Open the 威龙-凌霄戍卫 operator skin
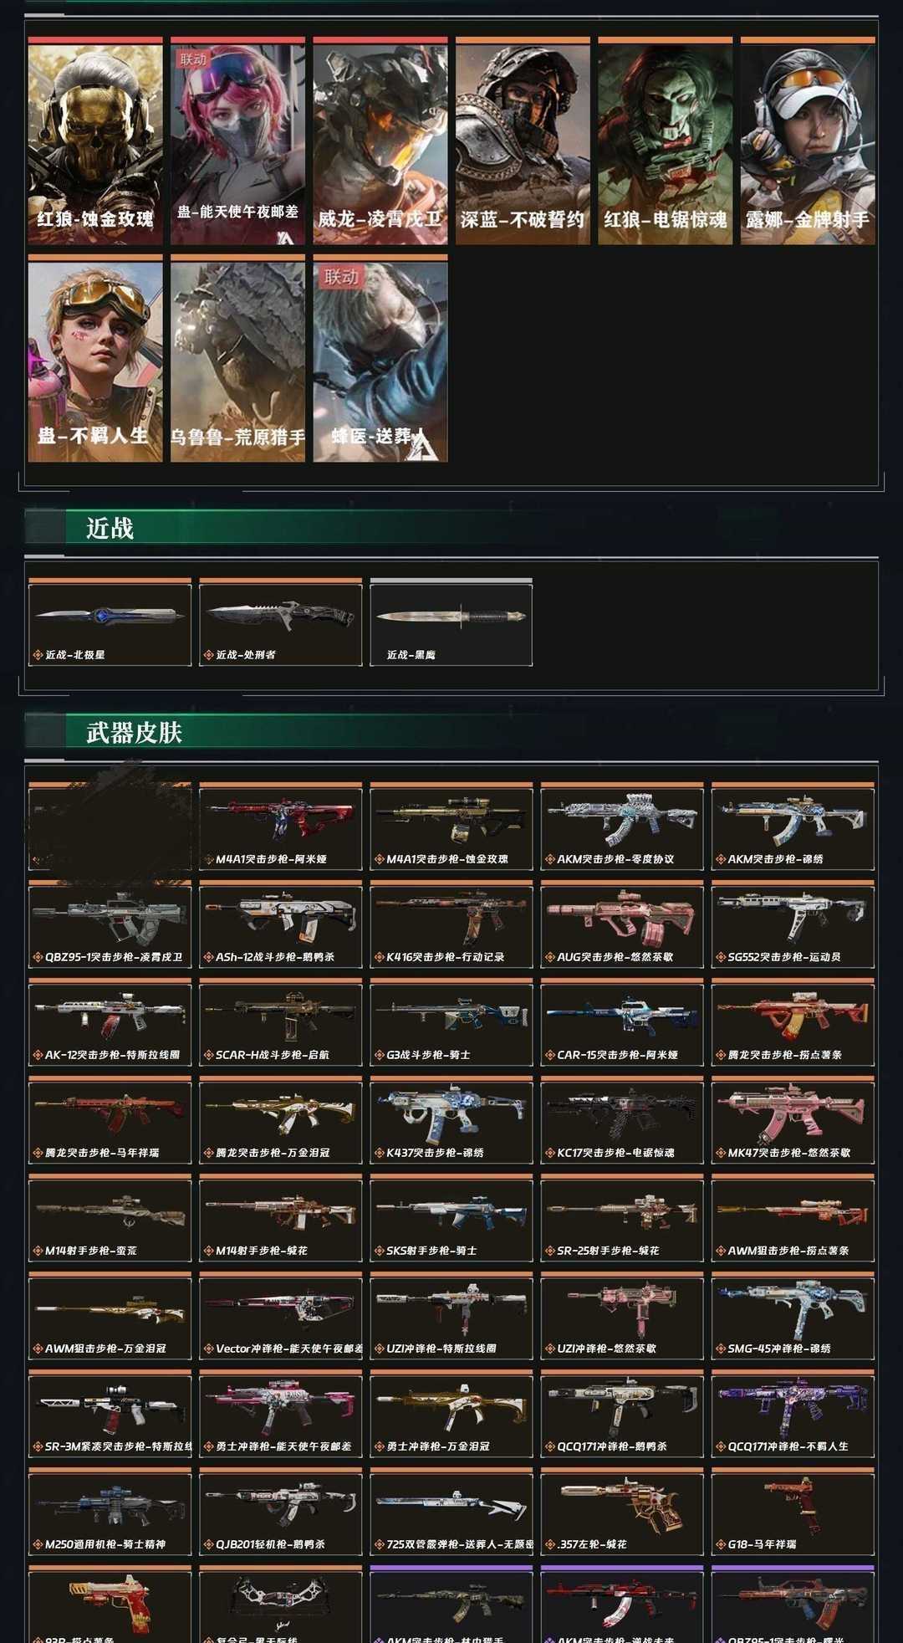This screenshot has height=1643, width=903. coord(380,141)
